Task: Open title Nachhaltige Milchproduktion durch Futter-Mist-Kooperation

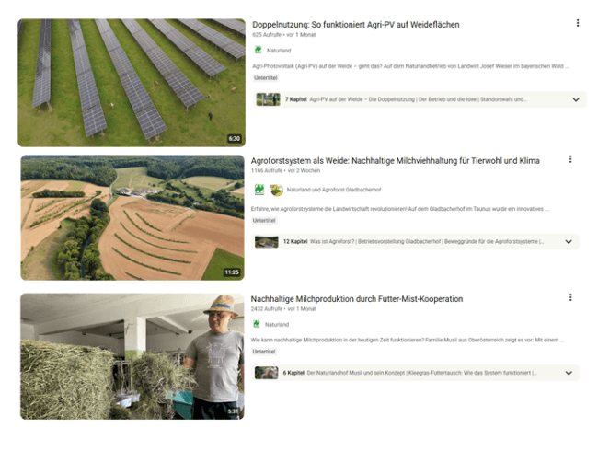Action: [357, 299]
